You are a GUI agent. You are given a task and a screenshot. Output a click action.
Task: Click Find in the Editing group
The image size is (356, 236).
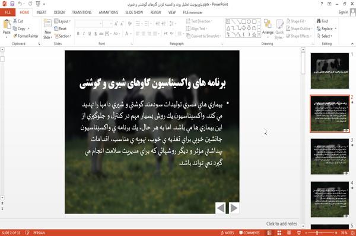pyautogui.click(x=322, y=21)
